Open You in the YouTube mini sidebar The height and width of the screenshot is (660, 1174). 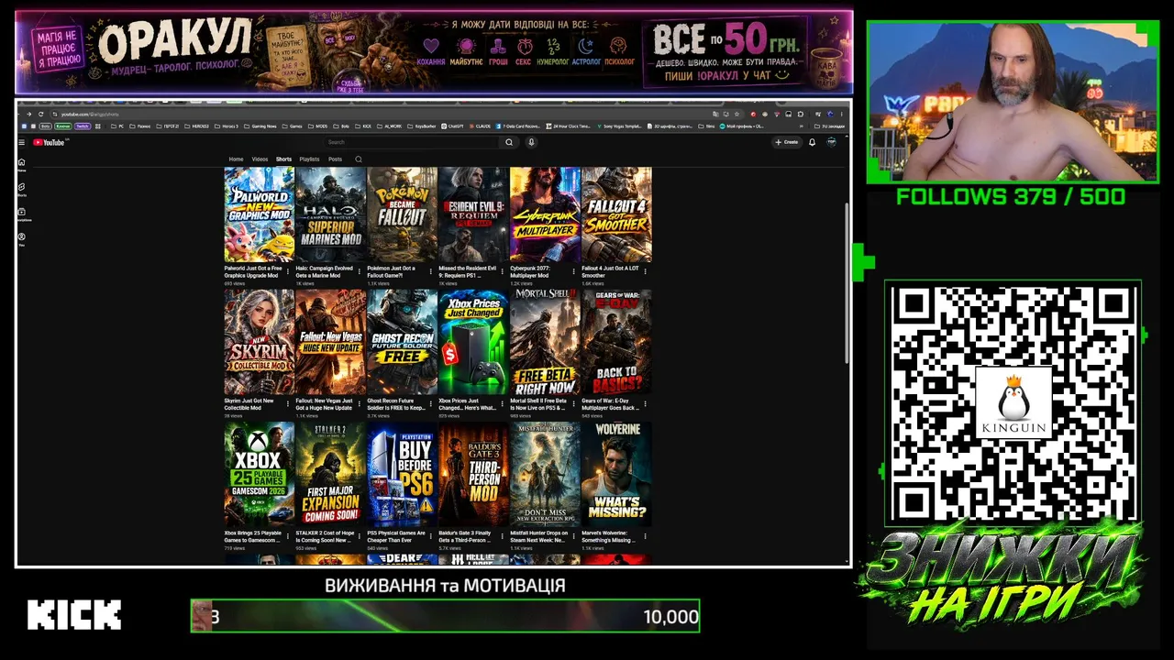tap(22, 238)
